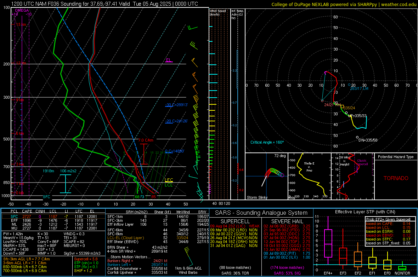Click the based on STPC: 0.17 line
The width and height of the screenshot is (418, 277).
[x=388, y=239]
